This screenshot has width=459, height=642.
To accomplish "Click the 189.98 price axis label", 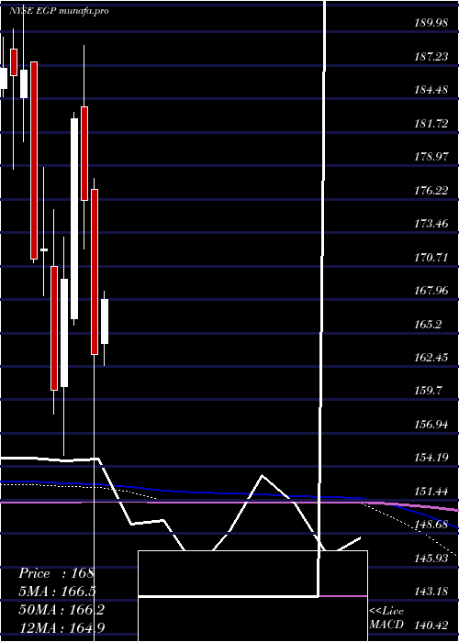I will [431, 23].
